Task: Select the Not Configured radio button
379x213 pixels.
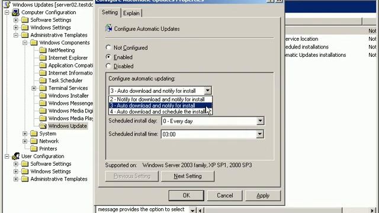Action: [108, 47]
